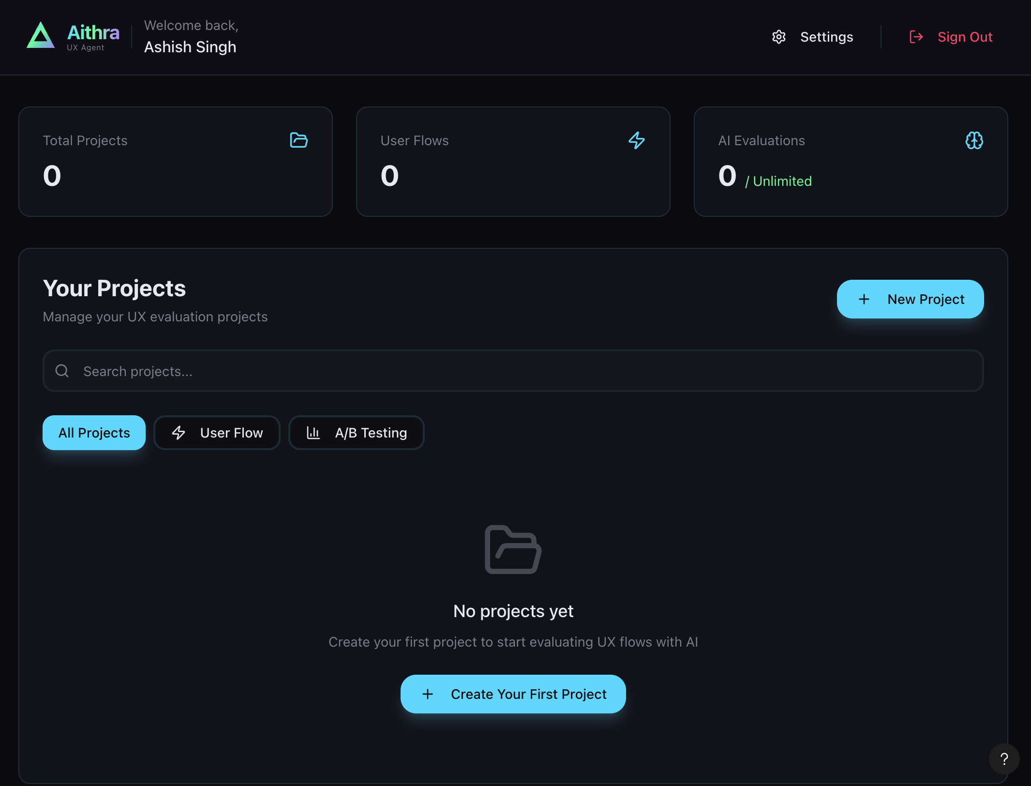Click the magnifier icon in the search bar

[x=62, y=371]
